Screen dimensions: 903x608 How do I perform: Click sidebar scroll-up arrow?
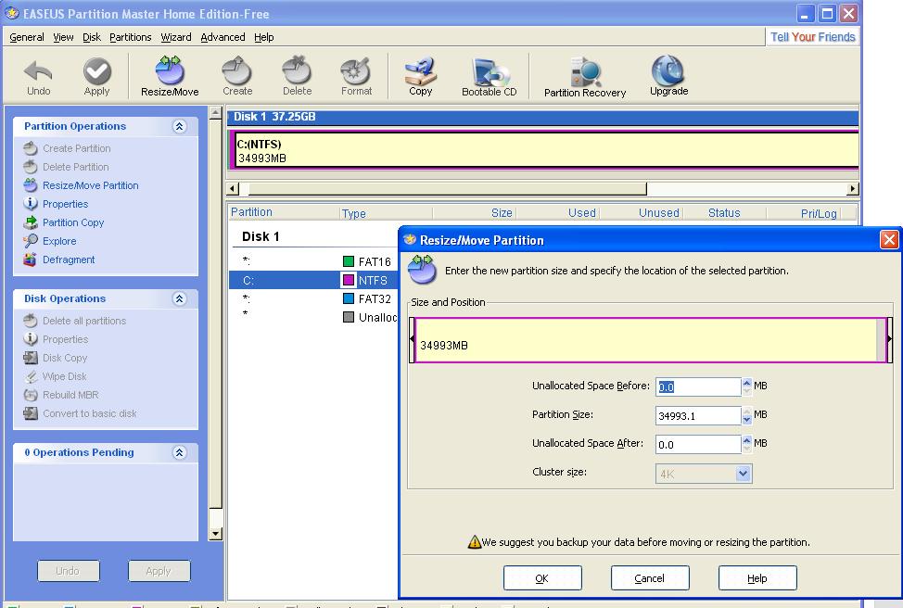(x=215, y=113)
